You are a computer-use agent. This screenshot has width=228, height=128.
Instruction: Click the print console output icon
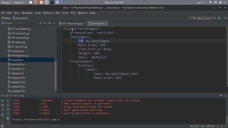[8, 118]
